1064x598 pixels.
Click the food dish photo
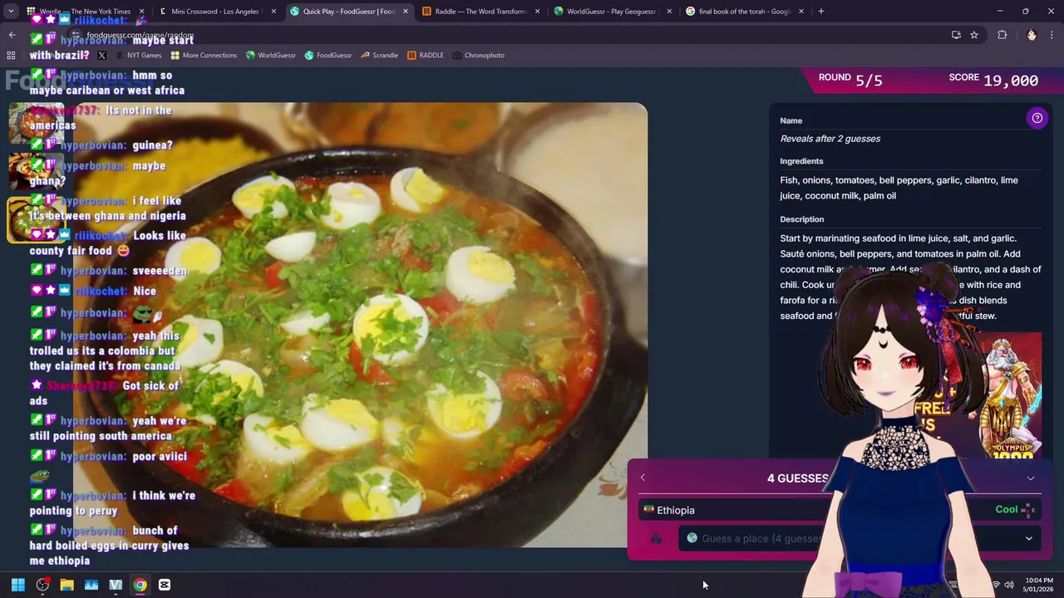[x=360, y=325]
